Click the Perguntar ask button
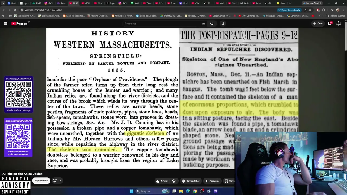The image size is (347, 195). tap(212, 181)
